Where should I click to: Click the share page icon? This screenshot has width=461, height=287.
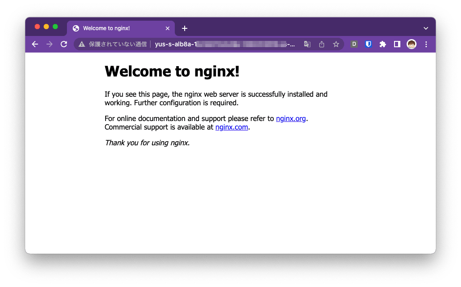coord(322,44)
